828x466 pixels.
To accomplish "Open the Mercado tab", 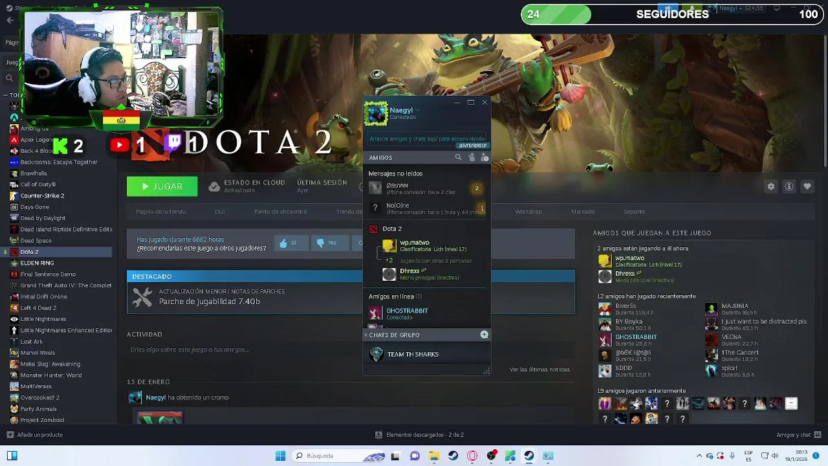I will click(x=583, y=212).
